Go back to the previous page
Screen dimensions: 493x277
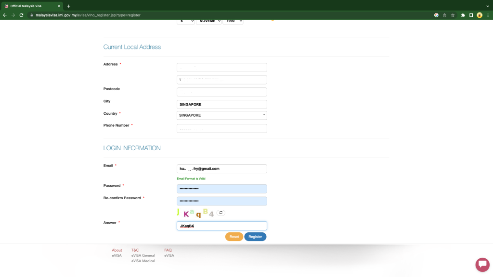[5, 15]
